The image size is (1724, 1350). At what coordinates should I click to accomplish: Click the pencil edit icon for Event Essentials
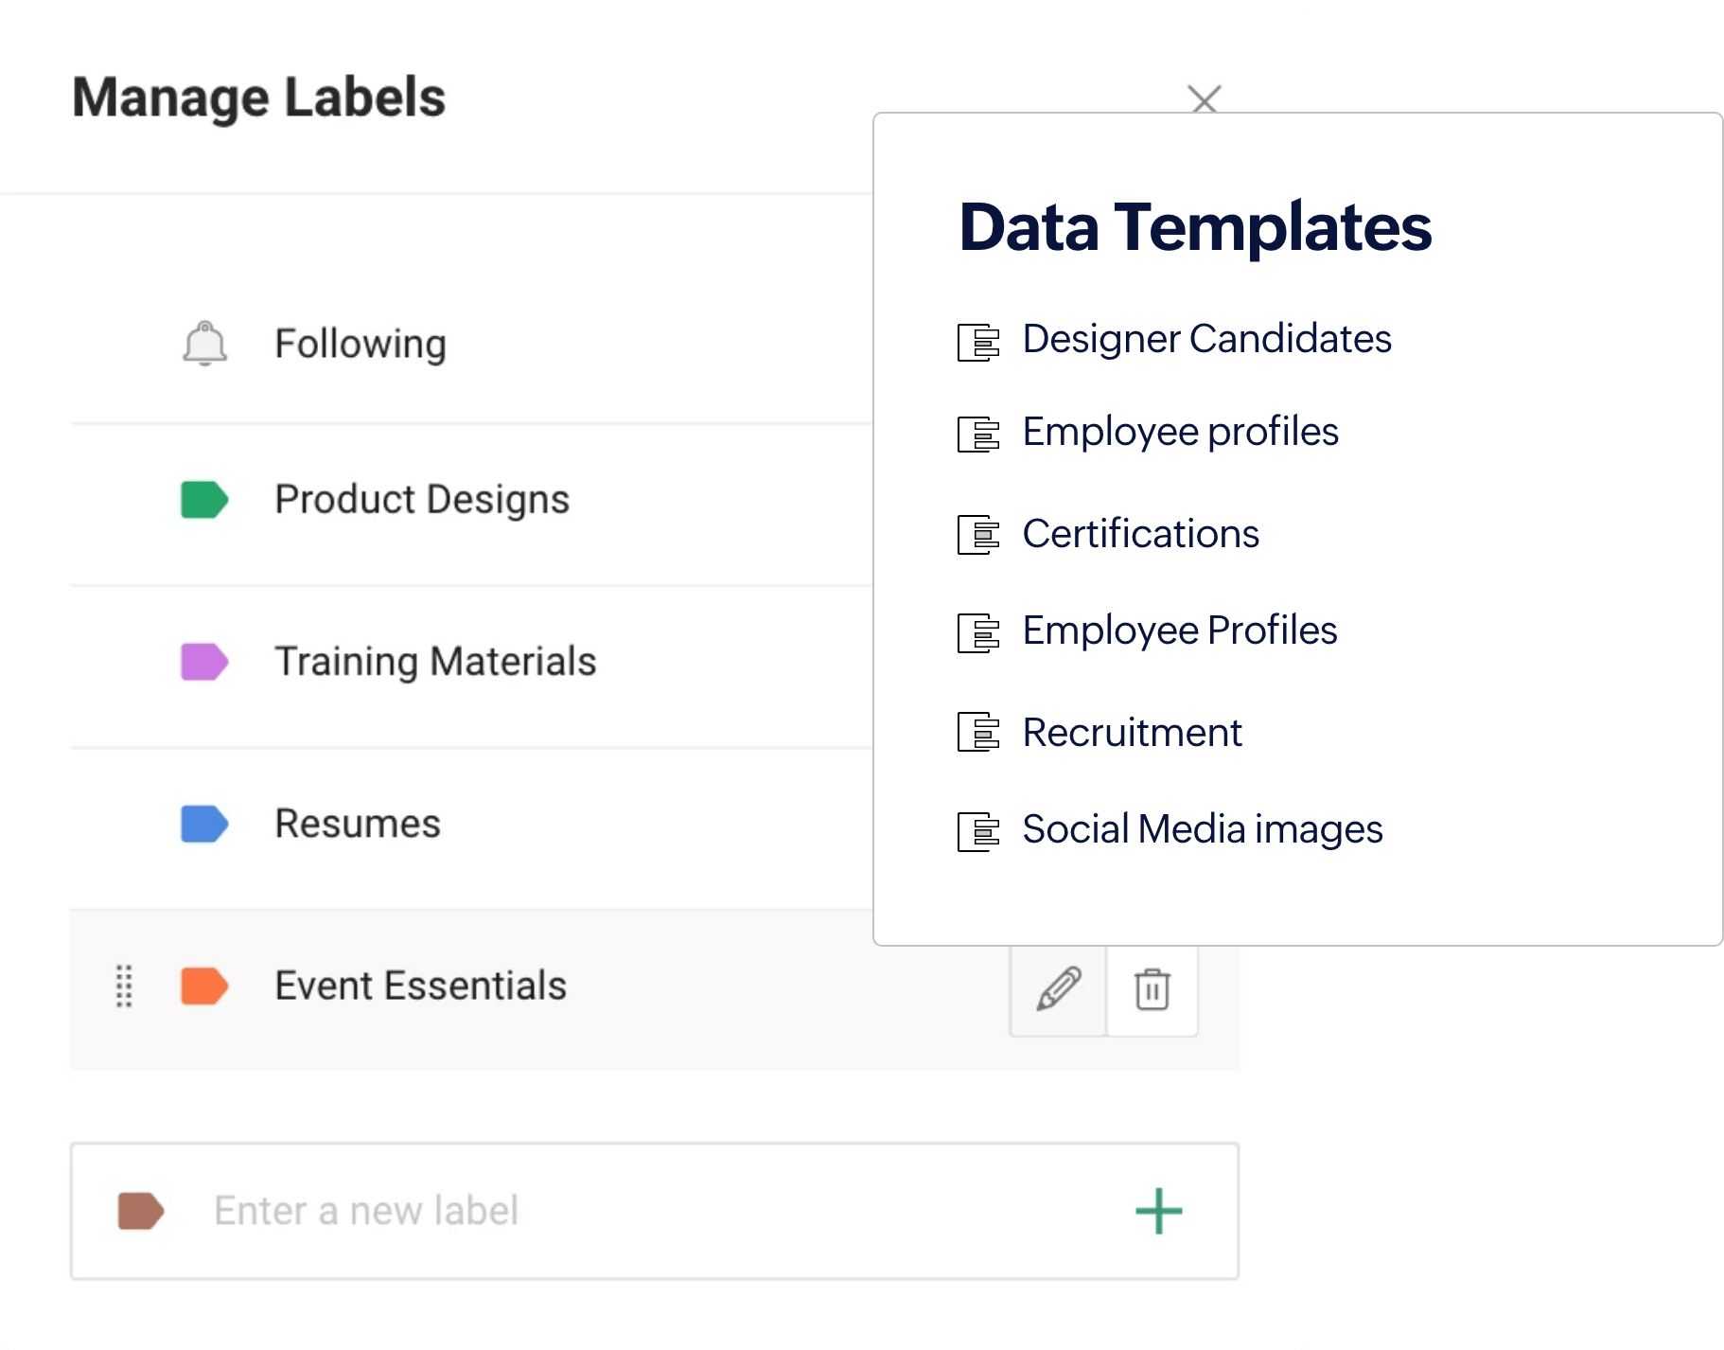point(1058,989)
